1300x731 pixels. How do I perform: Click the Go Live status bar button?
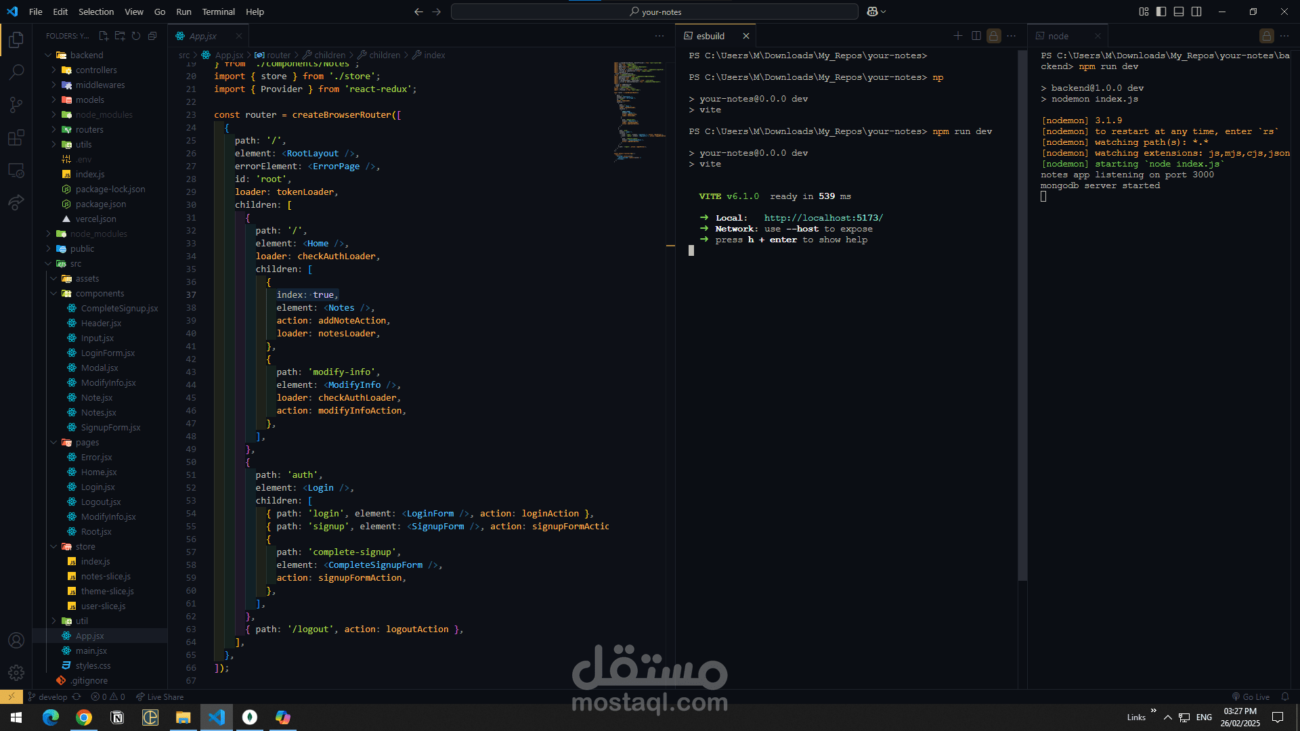point(1251,696)
